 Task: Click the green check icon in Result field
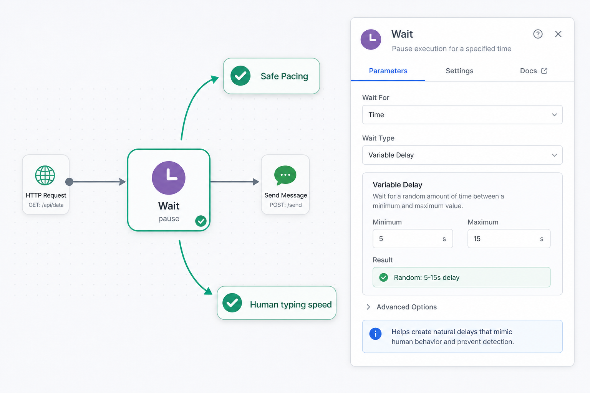point(383,277)
